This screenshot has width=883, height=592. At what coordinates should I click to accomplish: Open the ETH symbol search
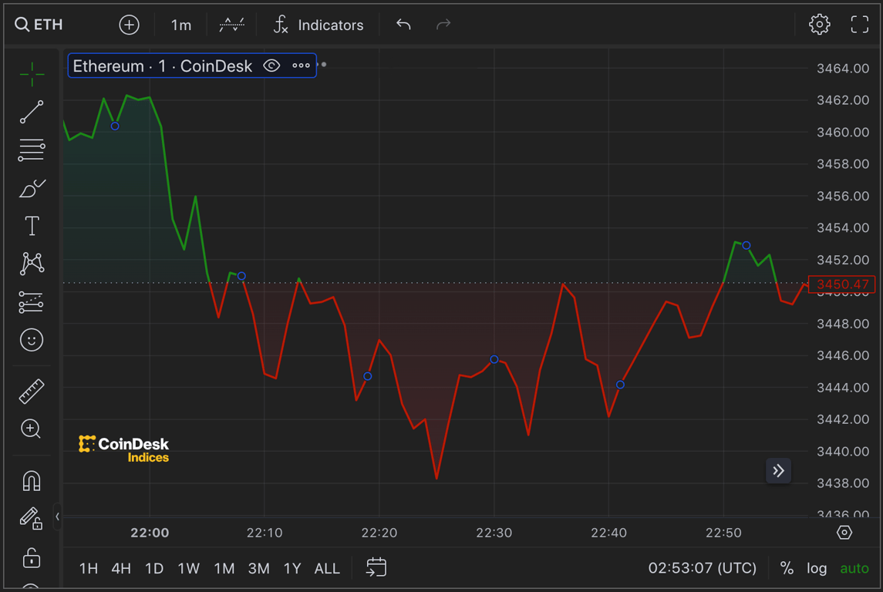click(x=39, y=25)
